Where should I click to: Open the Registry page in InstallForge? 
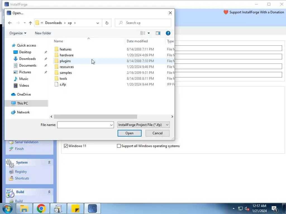(21, 172)
